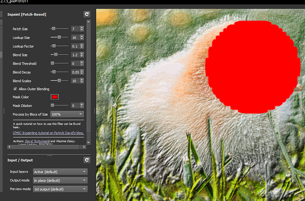Click the Blend Scales slider handle
Viewport: 305px width, 201px height.
(x=59, y=80)
